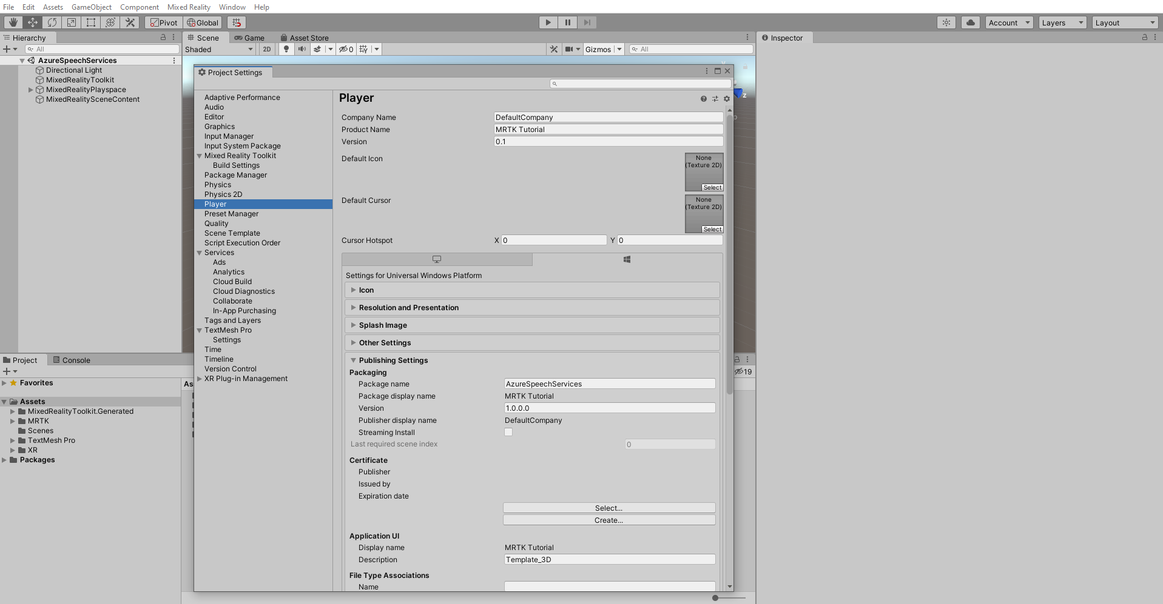Switch to the Console tab
The height and width of the screenshot is (604, 1163).
pos(72,360)
